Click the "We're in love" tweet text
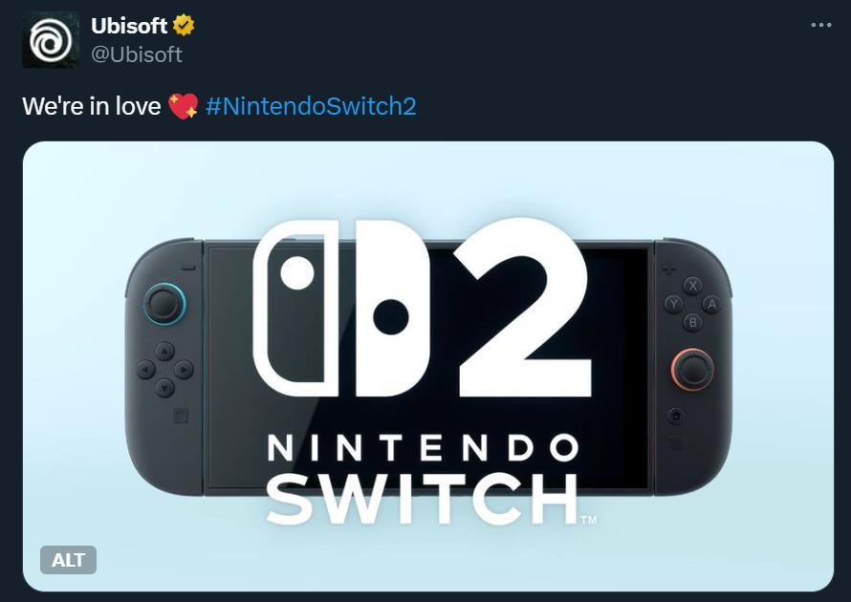Screen dimensions: 851x602 tap(91, 106)
